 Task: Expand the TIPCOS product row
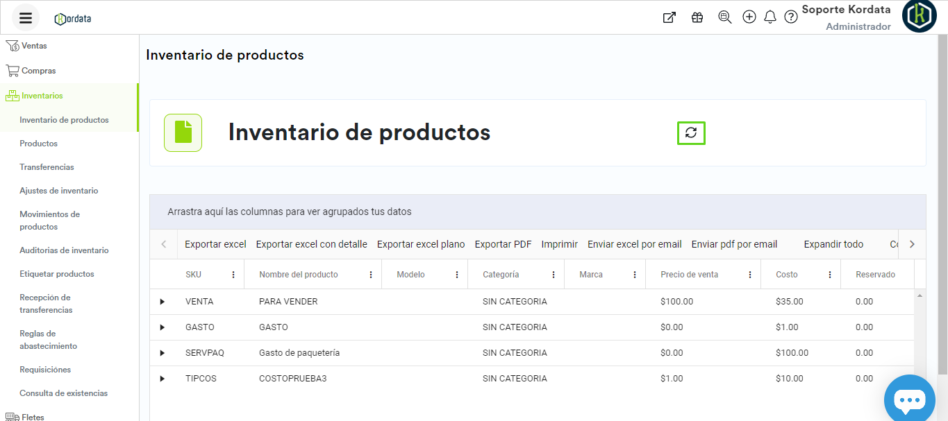(163, 379)
